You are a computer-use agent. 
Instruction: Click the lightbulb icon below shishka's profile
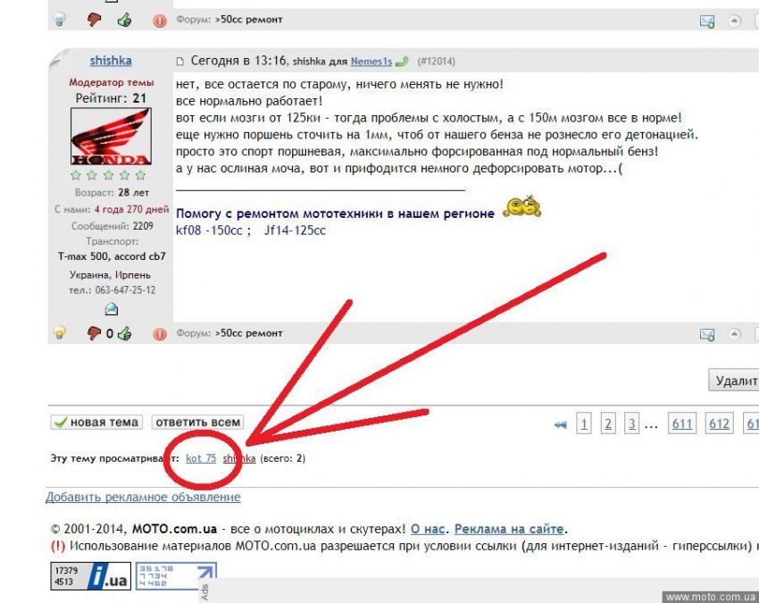coord(60,333)
